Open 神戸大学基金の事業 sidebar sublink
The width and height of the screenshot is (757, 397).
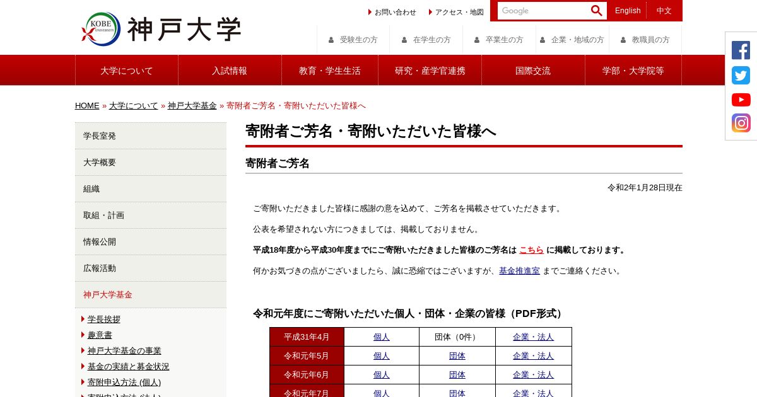124,350
